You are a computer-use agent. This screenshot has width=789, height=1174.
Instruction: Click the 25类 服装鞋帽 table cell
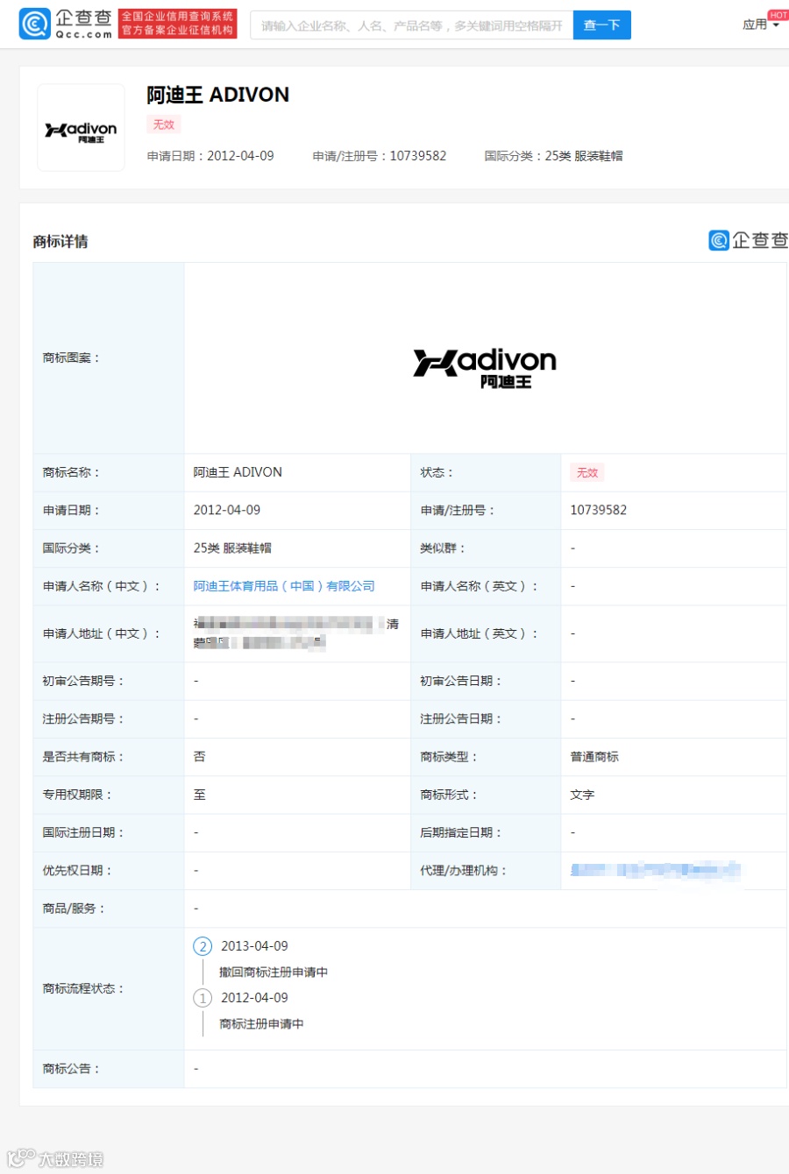click(232, 548)
